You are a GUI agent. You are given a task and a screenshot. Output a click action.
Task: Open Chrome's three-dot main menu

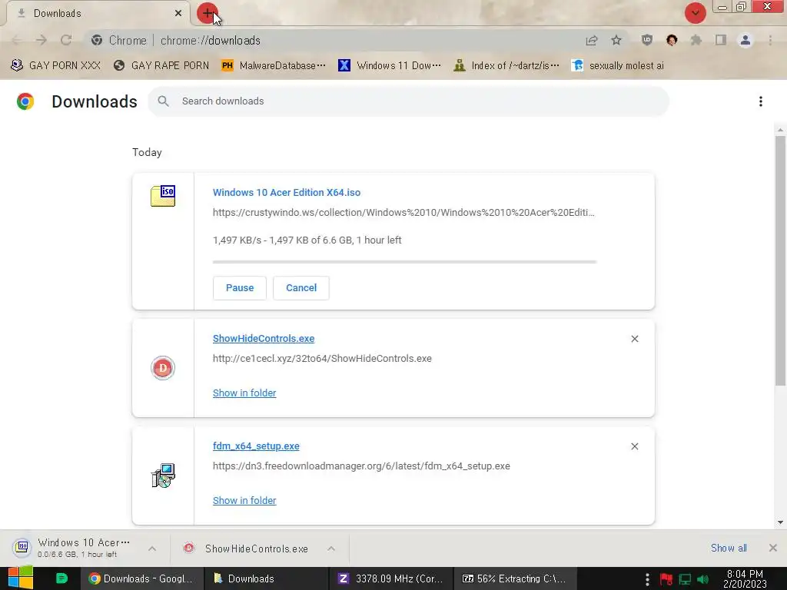pyautogui.click(x=770, y=40)
